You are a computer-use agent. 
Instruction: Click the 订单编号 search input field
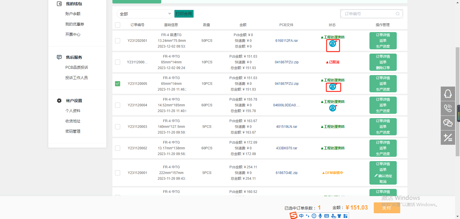point(368,14)
